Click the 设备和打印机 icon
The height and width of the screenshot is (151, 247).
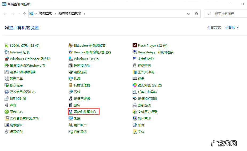(x=134, y=98)
